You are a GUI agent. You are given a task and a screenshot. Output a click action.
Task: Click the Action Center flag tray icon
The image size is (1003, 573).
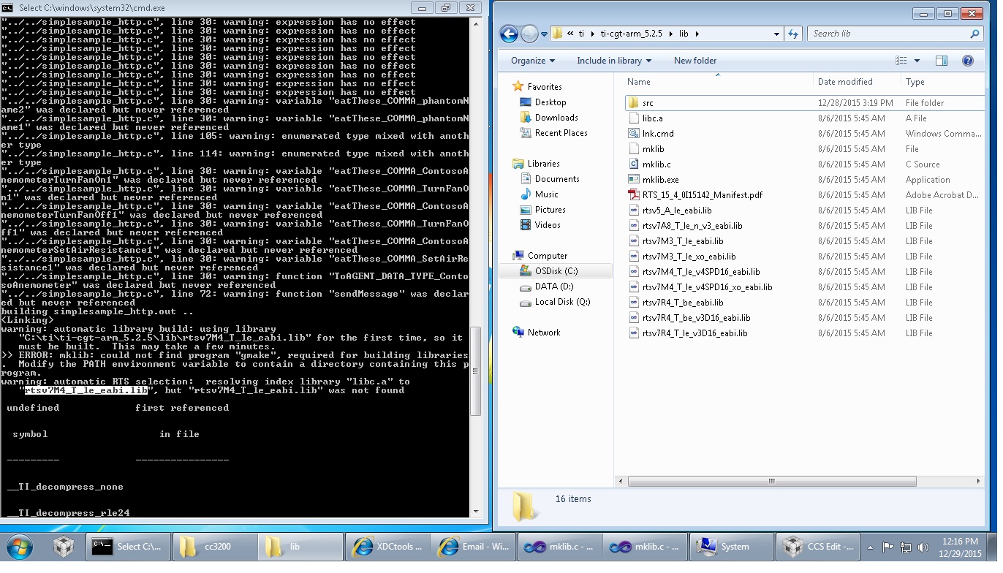click(x=888, y=547)
